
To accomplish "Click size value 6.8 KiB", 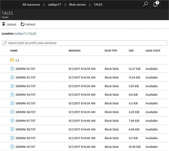I will [133, 95].
